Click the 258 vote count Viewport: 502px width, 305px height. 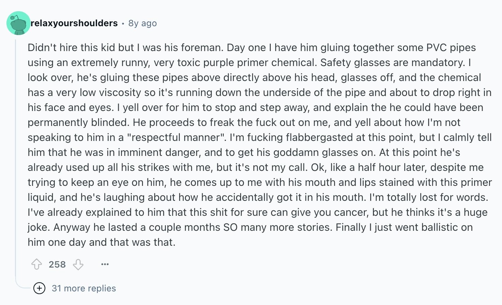(x=57, y=264)
